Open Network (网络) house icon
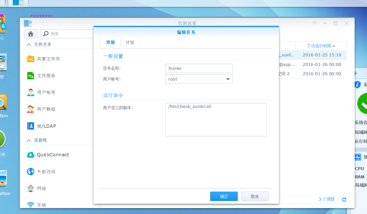The width and height of the screenshot is (367, 214). [31, 188]
